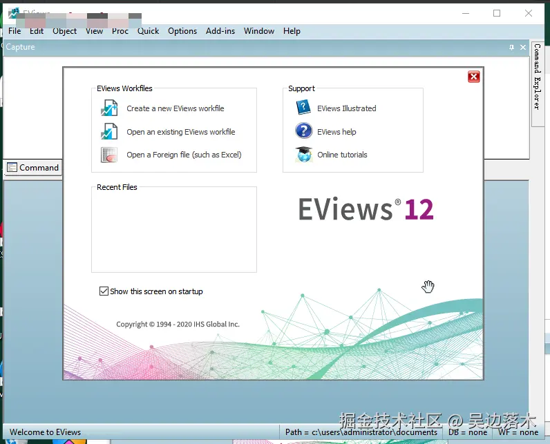Click the DB = none status entry
This screenshot has width=550, height=444.
point(468,432)
